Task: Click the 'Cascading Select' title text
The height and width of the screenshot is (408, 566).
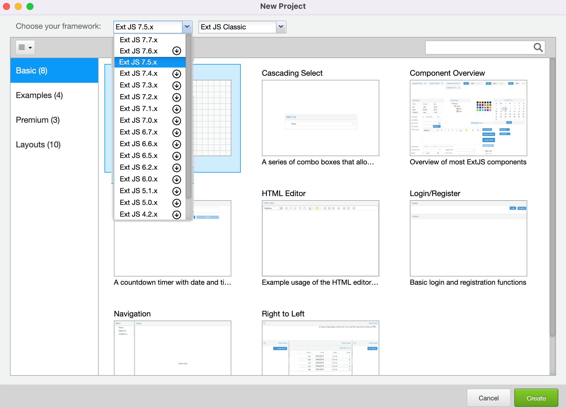Action: pos(292,73)
